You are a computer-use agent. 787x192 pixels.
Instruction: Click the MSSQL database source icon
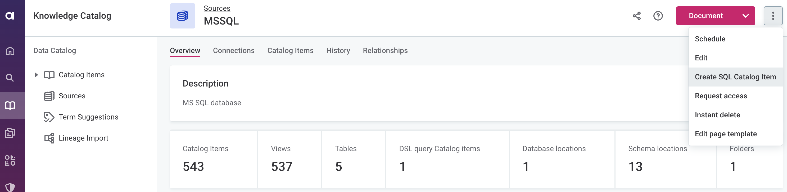pyautogui.click(x=182, y=16)
